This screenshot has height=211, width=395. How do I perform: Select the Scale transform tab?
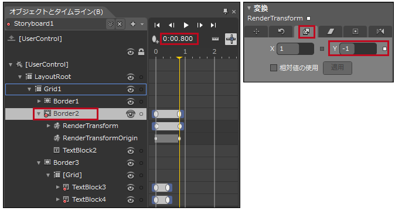coord(306,32)
